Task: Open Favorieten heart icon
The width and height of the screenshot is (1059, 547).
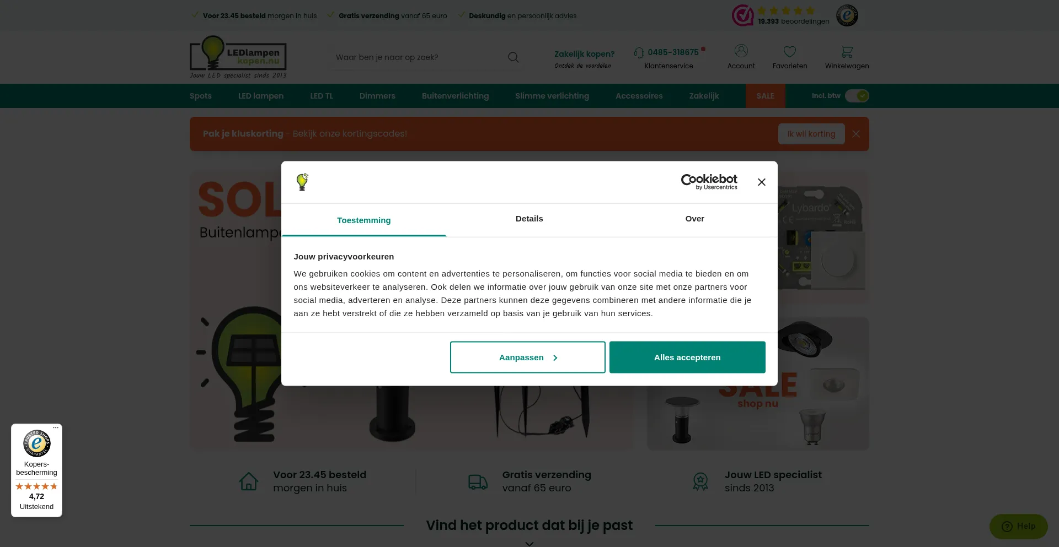Action: tap(789, 52)
